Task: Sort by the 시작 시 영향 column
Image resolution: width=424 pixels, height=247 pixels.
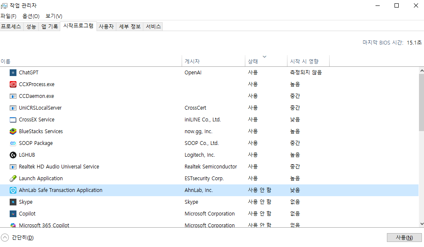Action: (308, 61)
